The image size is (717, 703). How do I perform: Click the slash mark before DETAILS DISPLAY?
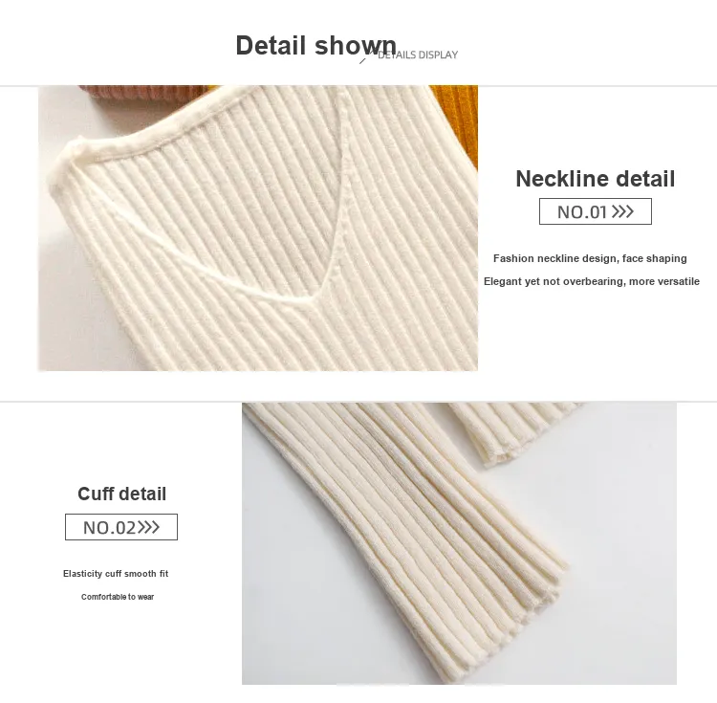coord(363,60)
